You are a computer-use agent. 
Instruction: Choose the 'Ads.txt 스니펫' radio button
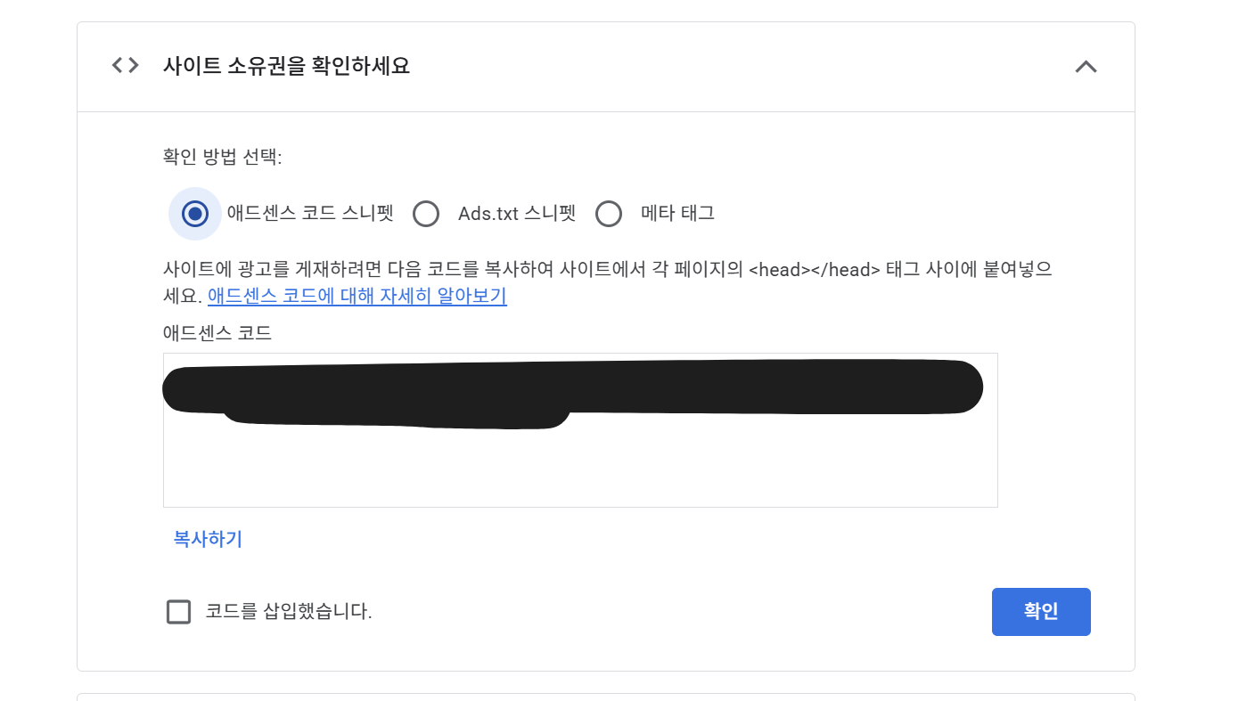pyautogui.click(x=426, y=214)
